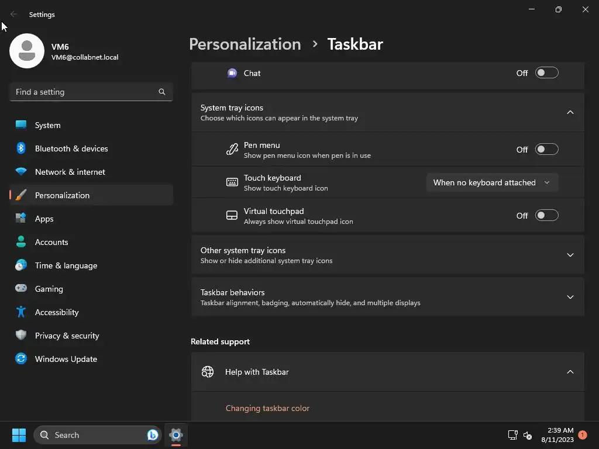Open the Network & internet settings page
This screenshot has height=449, width=599.
70,172
